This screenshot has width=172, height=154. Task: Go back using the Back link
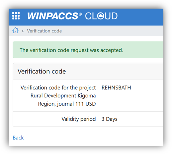18,138
